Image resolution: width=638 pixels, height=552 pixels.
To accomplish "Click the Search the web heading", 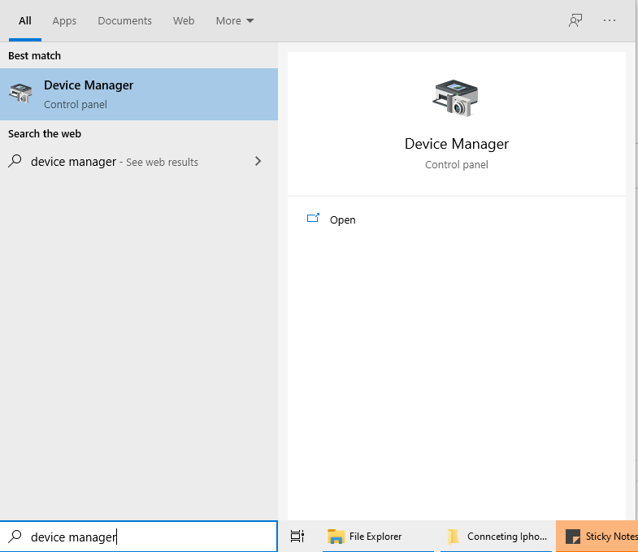I will [x=45, y=134].
